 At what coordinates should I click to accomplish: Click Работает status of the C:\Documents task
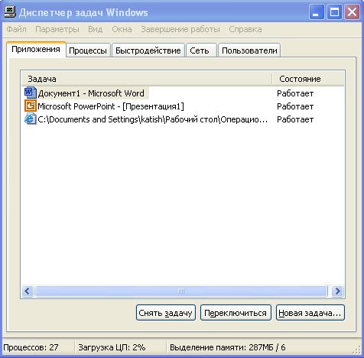295,119
